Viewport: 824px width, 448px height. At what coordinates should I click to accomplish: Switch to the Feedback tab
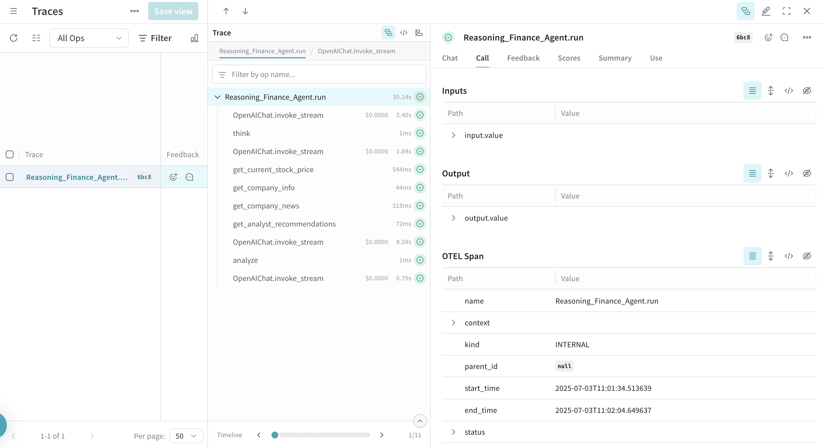click(523, 58)
